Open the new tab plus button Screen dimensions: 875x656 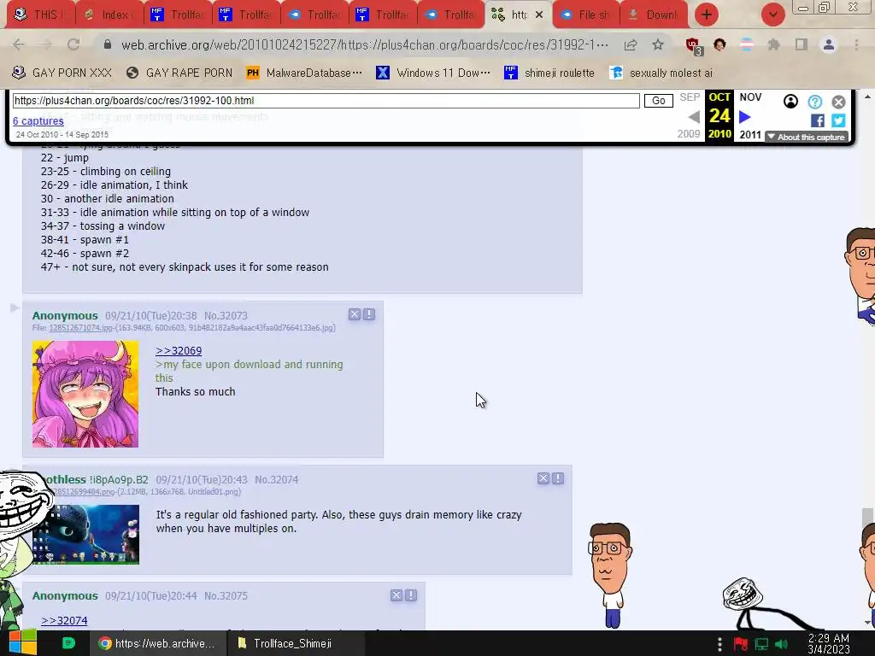coord(707,15)
